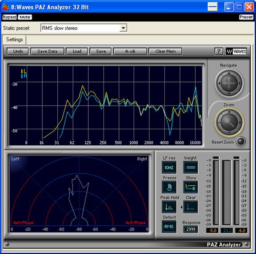256x254 pixels.
Task: Click the small triangle arrow beside Clear
Action: (x=181, y=207)
